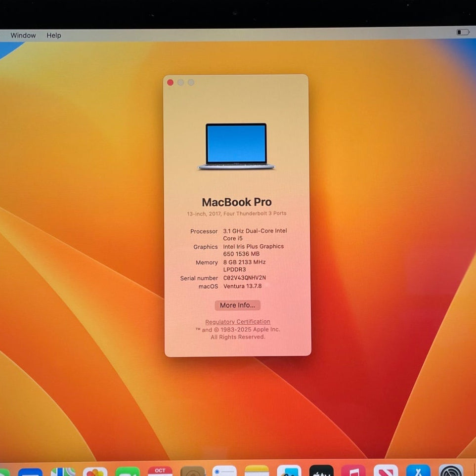Open the News app icon
The image size is (476, 476).
coord(386,471)
